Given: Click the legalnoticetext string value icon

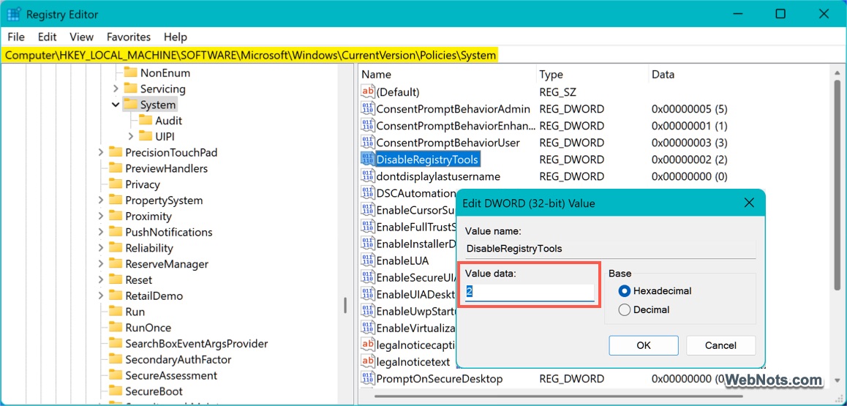Looking at the screenshot, I should [368, 362].
